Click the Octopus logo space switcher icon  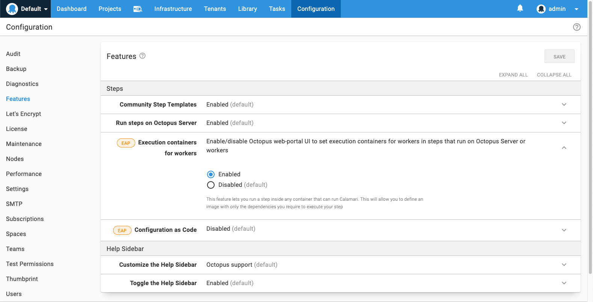(12, 9)
